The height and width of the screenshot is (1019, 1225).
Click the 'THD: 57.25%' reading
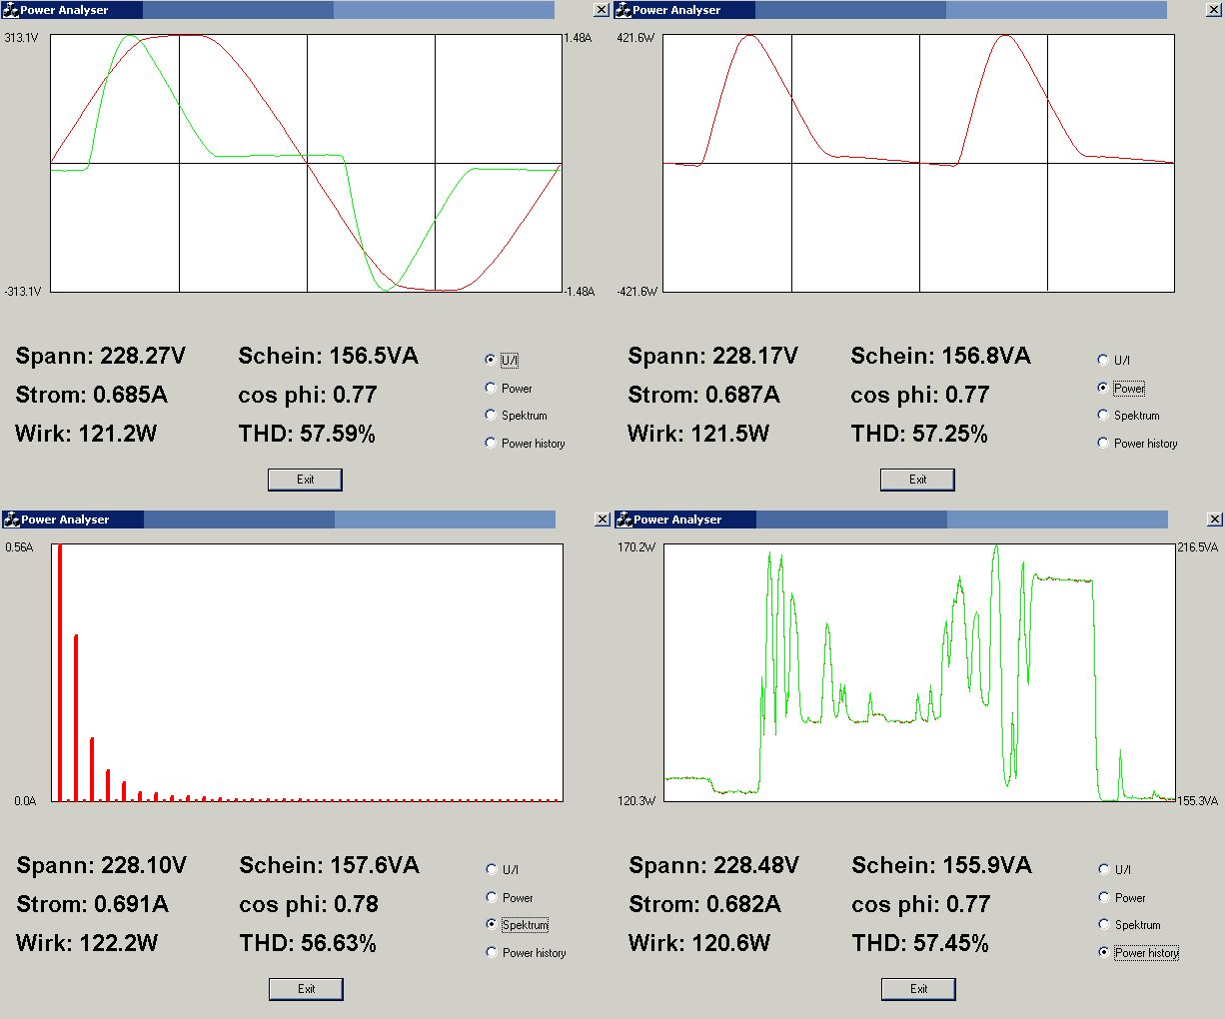919,434
